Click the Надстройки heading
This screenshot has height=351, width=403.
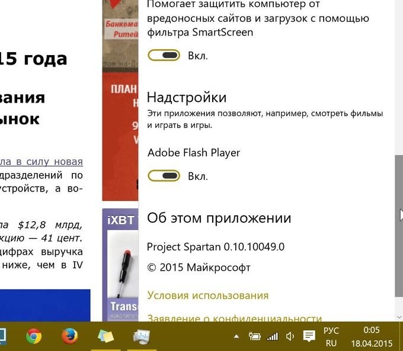point(187,97)
